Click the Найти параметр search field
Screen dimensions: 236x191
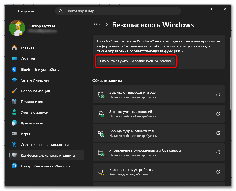(x=118, y=11)
